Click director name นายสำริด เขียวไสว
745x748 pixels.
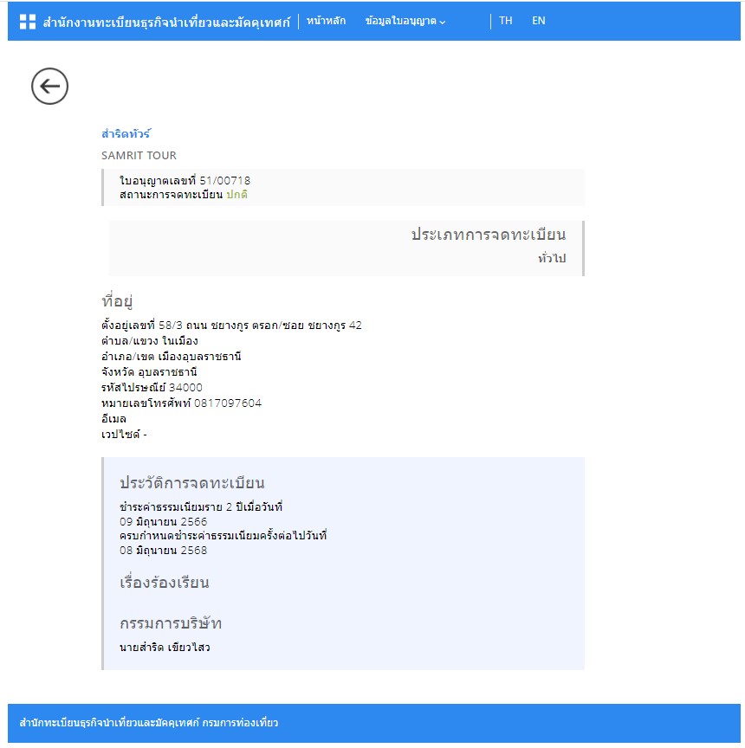(x=165, y=648)
